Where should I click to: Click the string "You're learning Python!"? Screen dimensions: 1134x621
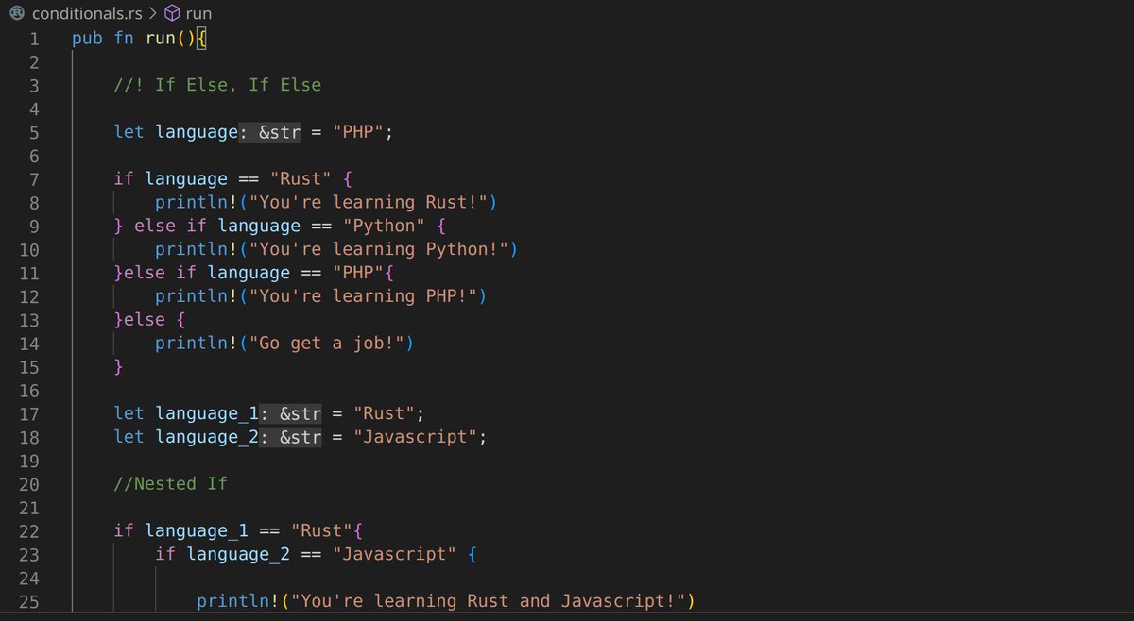pos(378,249)
